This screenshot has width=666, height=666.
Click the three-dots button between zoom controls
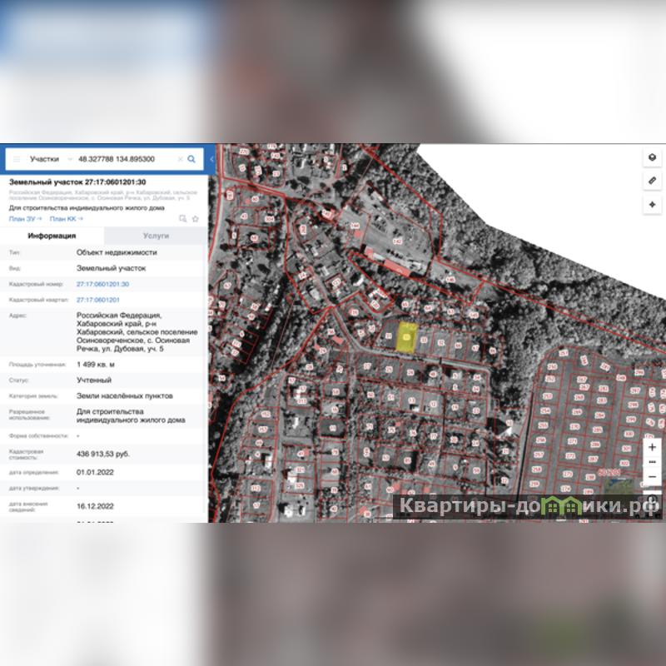[x=652, y=462]
